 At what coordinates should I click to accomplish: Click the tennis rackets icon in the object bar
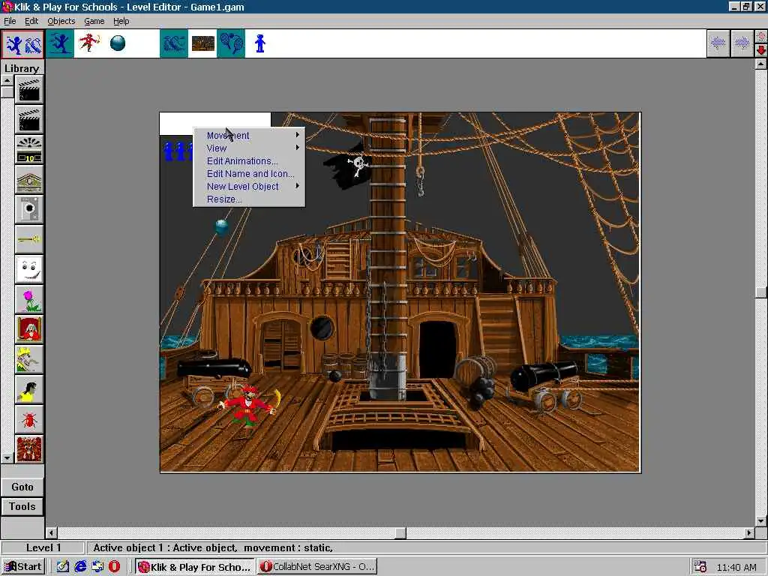click(x=231, y=43)
